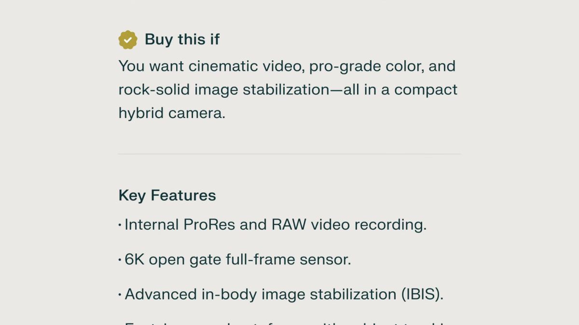Click the bullet dot before "Internal ProRes"

coord(120,225)
